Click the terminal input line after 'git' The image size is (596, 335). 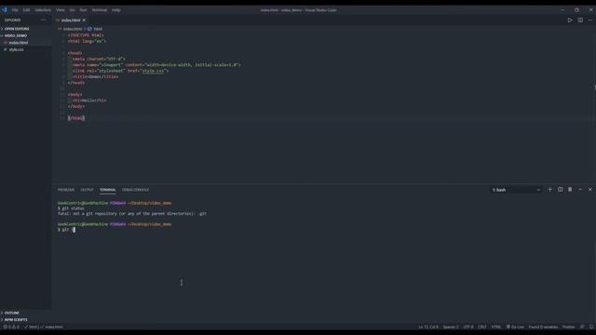point(74,230)
